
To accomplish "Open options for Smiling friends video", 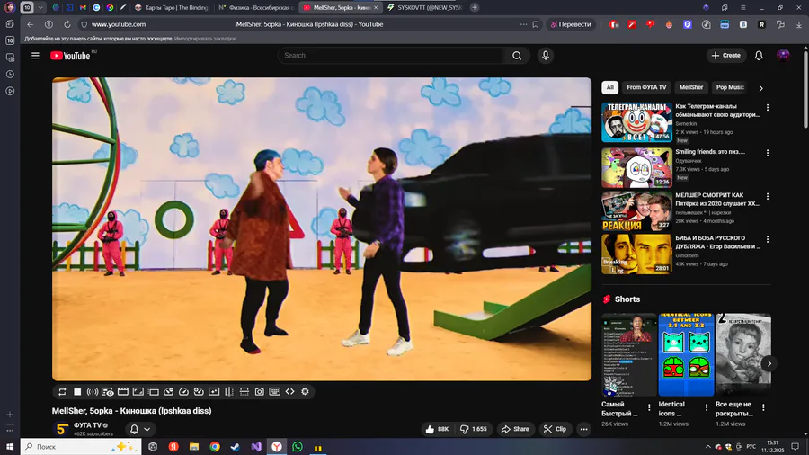I will (768, 153).
